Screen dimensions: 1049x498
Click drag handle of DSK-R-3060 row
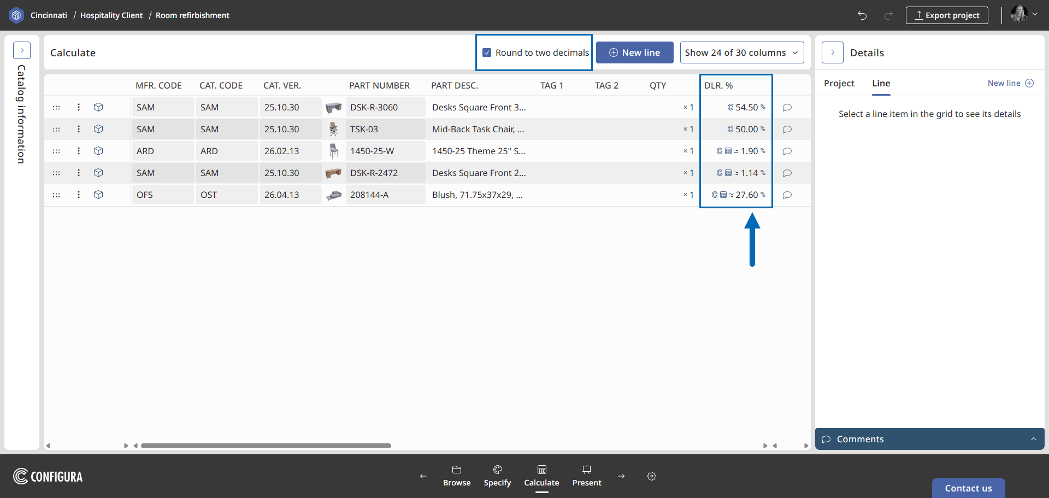tap(56, 107)
